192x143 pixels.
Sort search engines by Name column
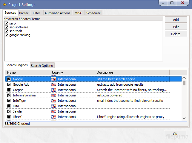point(27,73)
